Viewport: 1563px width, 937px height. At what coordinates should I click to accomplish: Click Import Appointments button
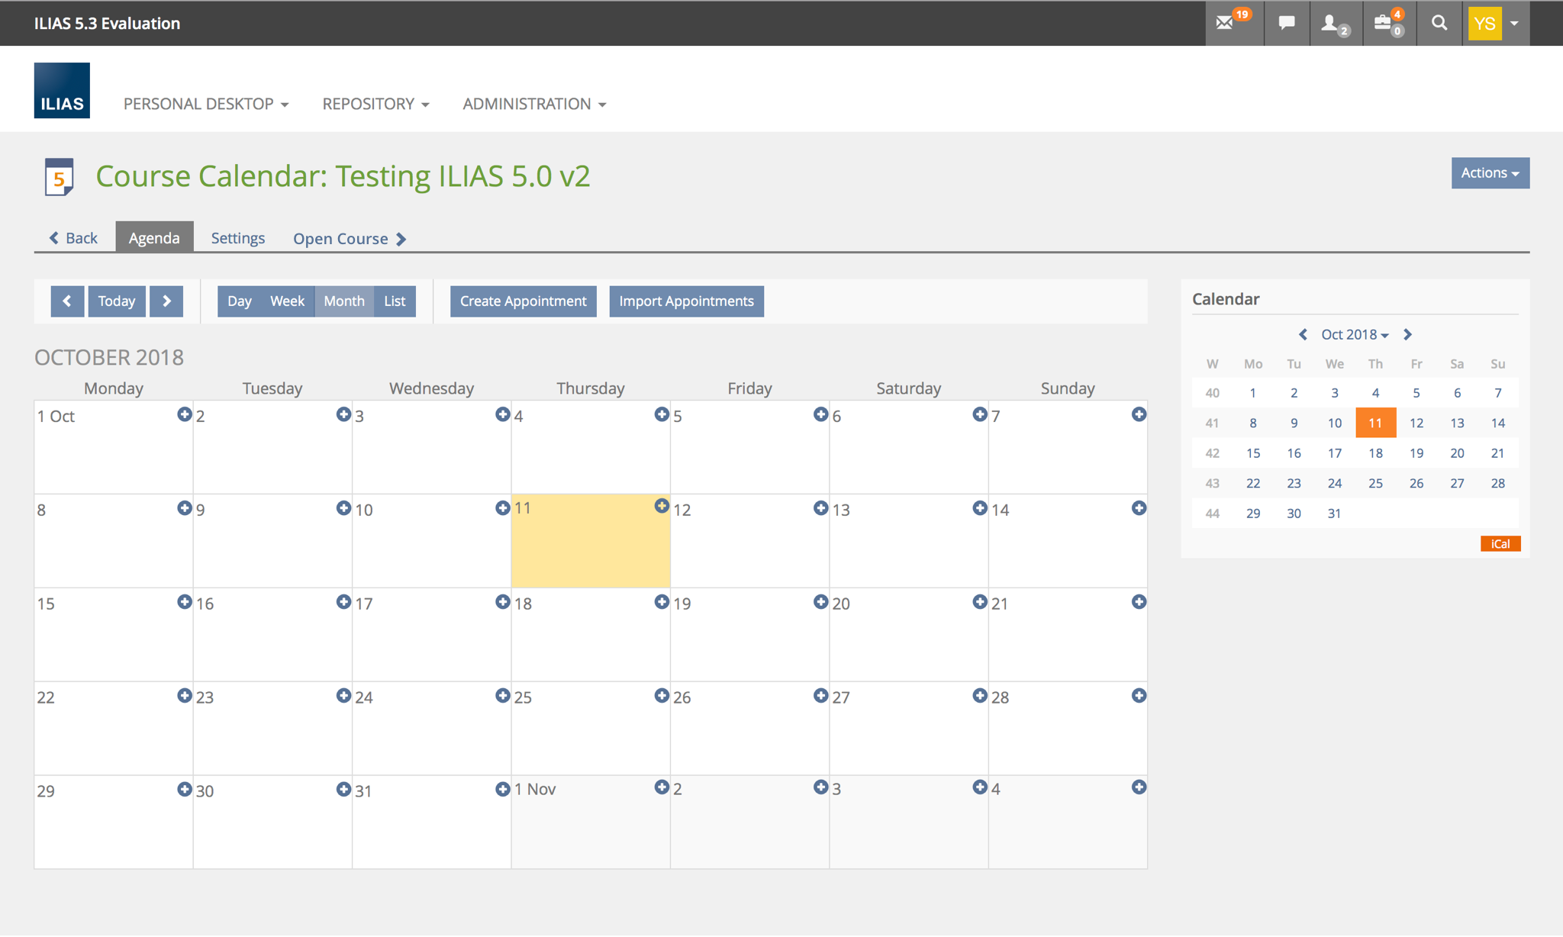(x=686, y=301)
